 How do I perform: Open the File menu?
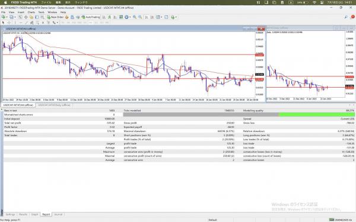[x=4, y=12]
